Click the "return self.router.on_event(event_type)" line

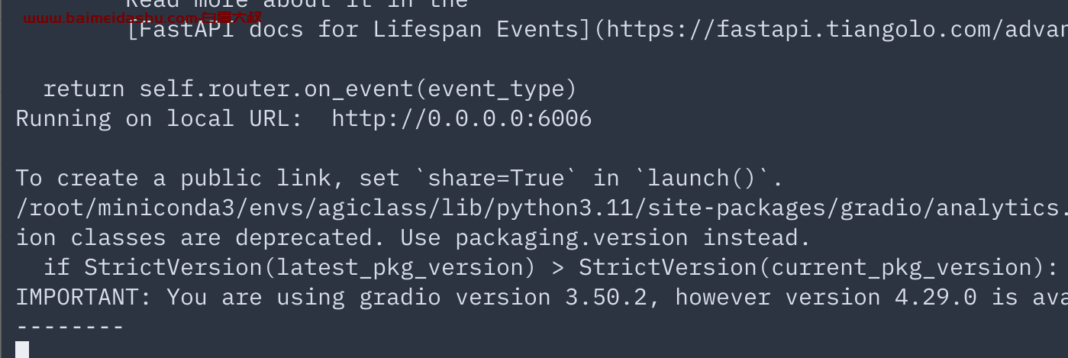310,90
